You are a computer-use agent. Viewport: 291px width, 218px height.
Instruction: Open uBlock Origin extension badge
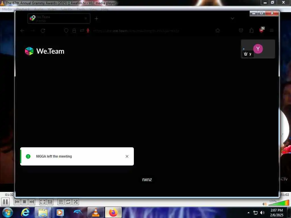[x=262, y=30]
